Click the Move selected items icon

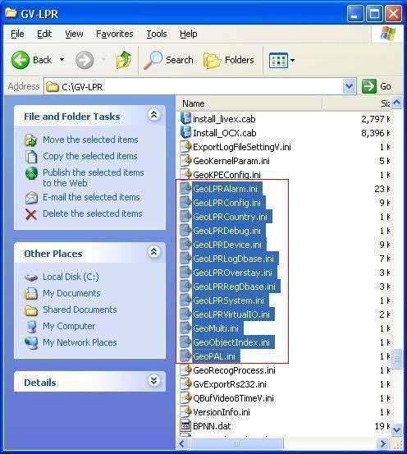point(30,140)
